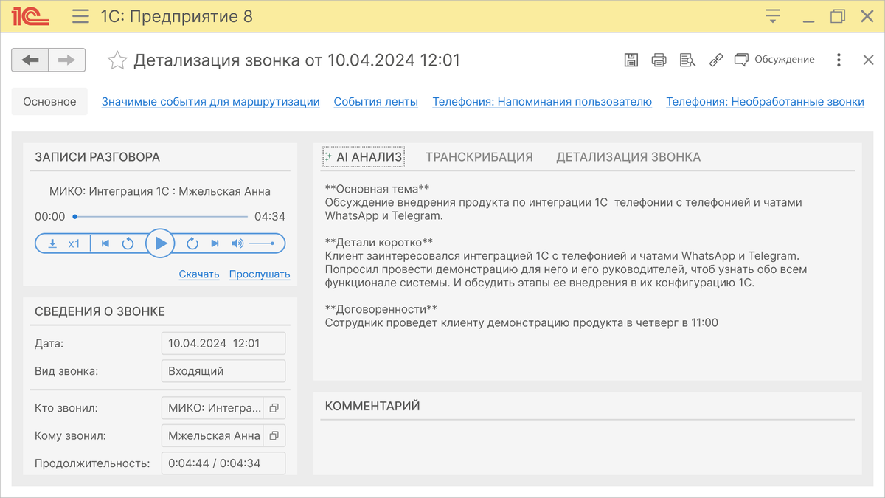Click in the КОММЕНТАРИЙ text area
This screenshot has height=498, width=885.
(587, 446)
